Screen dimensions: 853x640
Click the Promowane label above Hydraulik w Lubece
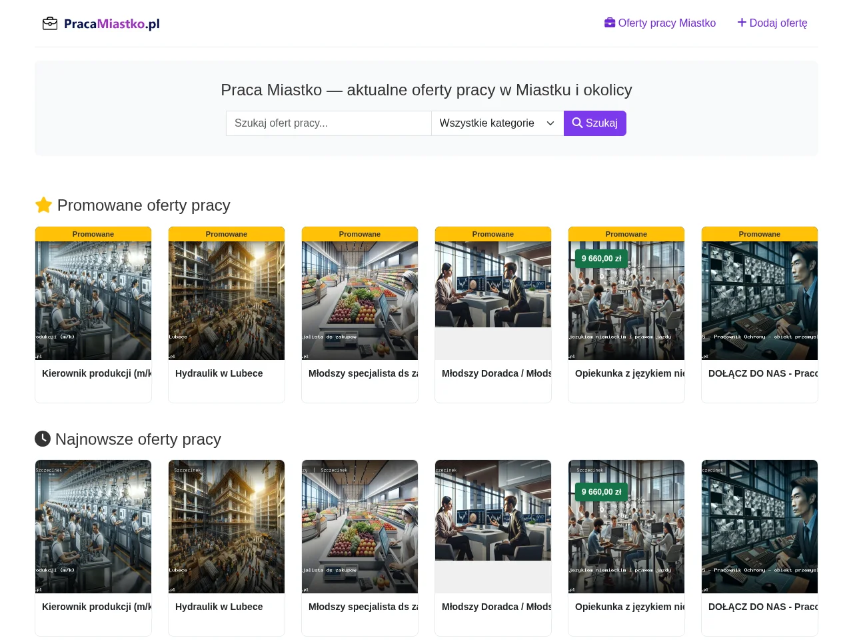point(227,234)
